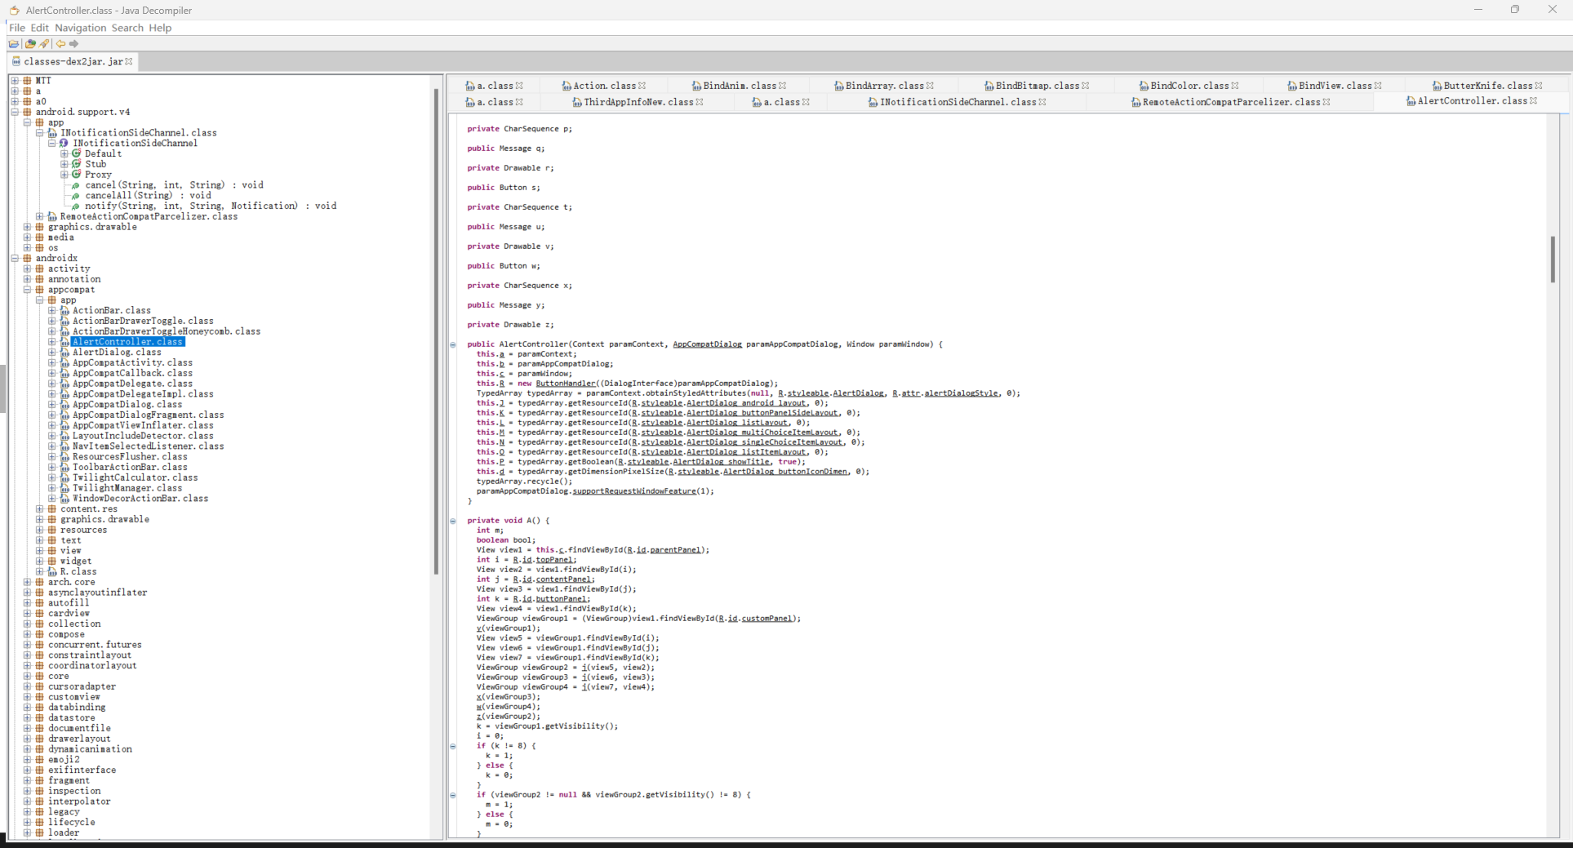Click the Open File toolbar icon
Screen dimensions: 1573x848
14,44
